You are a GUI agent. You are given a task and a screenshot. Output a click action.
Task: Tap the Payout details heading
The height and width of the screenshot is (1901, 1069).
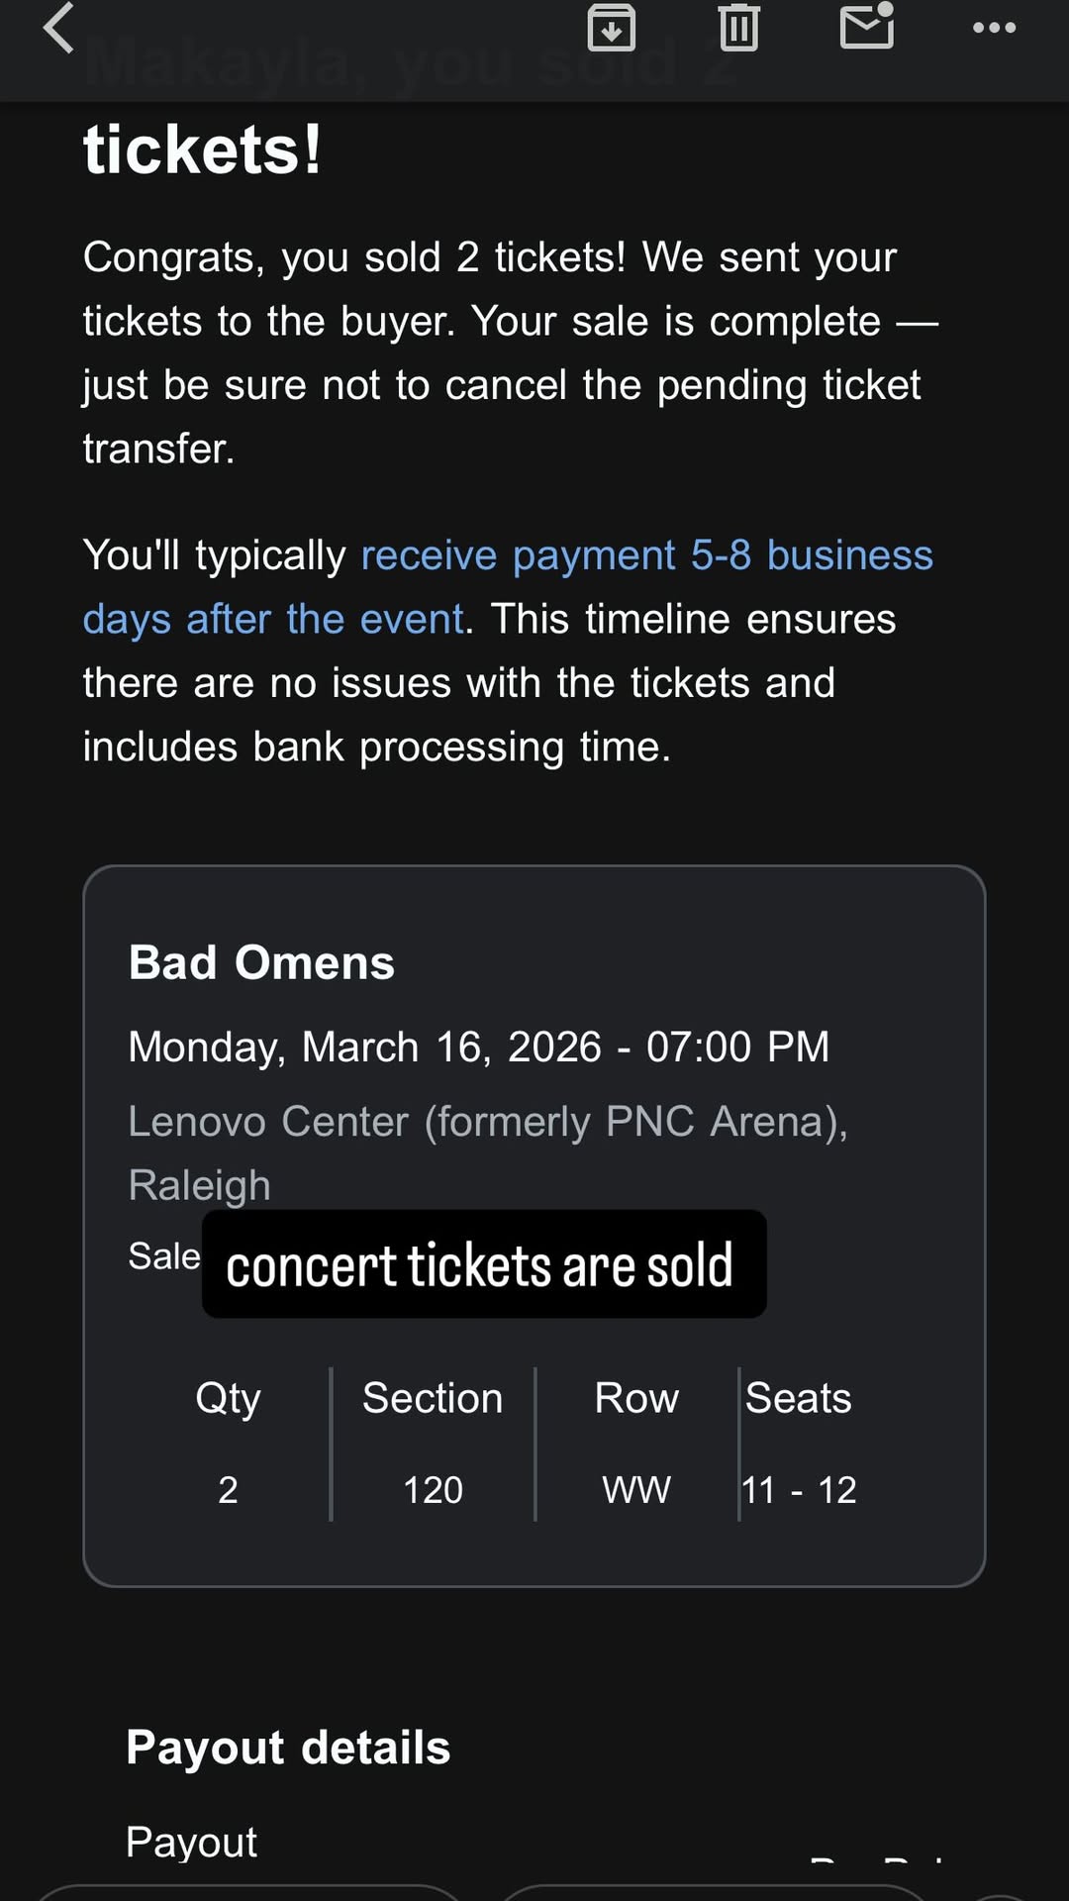(x=288, y=1748)
